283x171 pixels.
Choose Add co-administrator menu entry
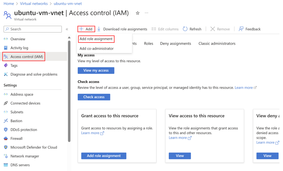(96, 49)
